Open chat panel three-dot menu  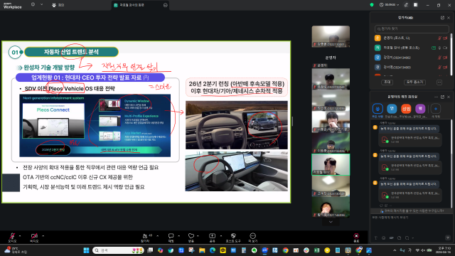pos(436,97)
